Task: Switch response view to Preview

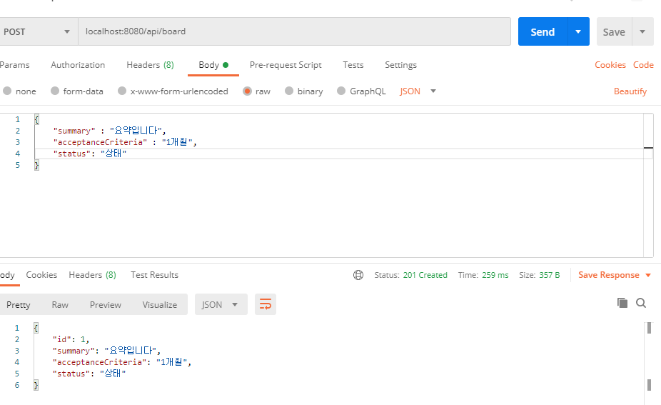Action: [106, 304]
